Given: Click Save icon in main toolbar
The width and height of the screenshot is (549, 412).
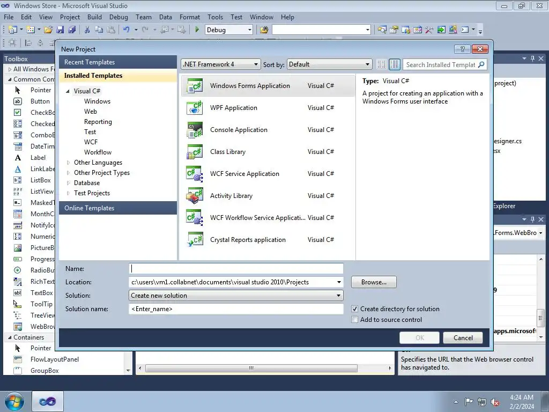Looking at the screenshot, I should 60,30.
